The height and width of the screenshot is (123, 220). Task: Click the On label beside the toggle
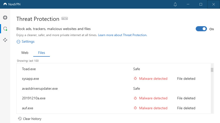pyautogui.click(x=212, y=29)
